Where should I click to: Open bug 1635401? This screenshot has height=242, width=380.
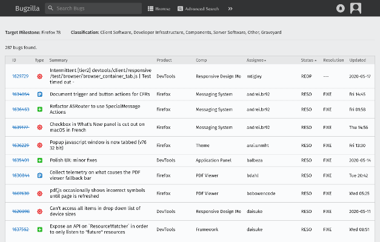tap(21, 160)
